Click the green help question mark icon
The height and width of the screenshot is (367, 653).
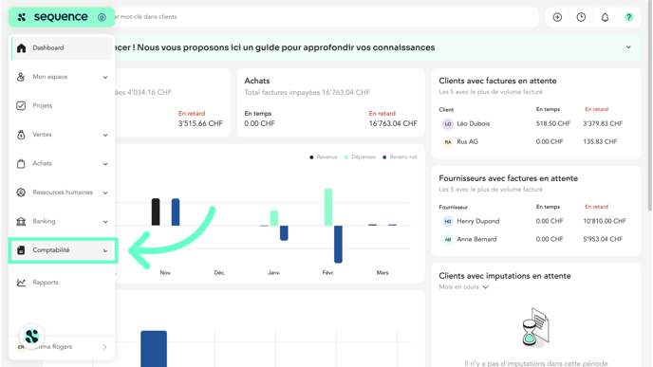[x=628, y=17]
